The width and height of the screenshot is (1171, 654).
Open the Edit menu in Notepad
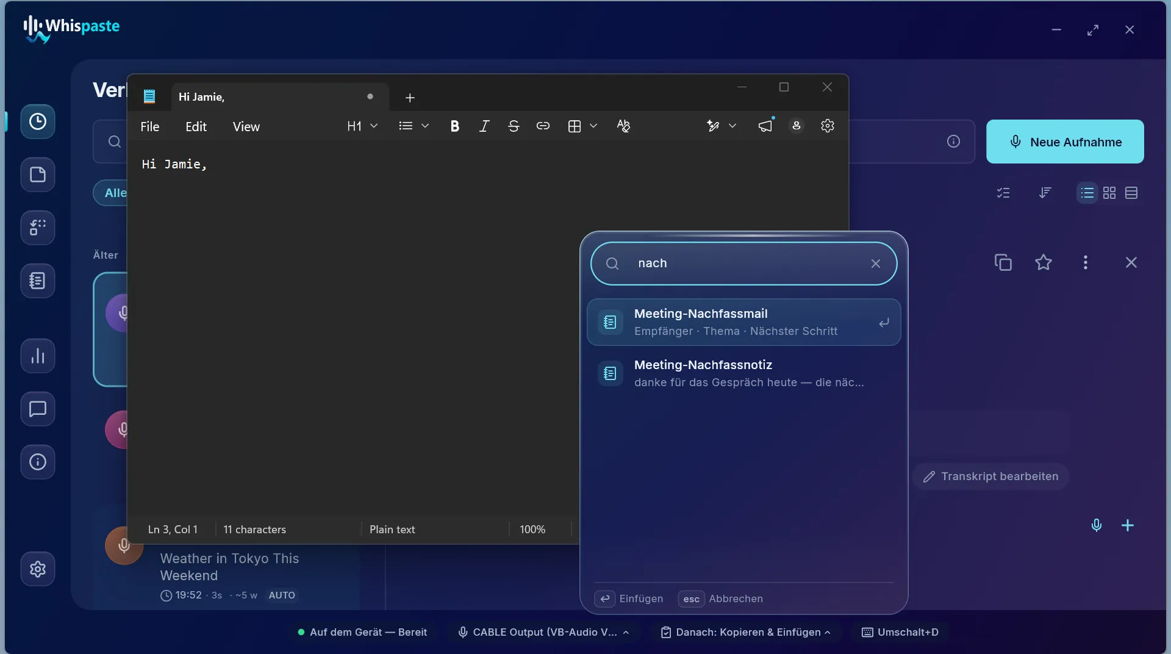tap(196, 126)
